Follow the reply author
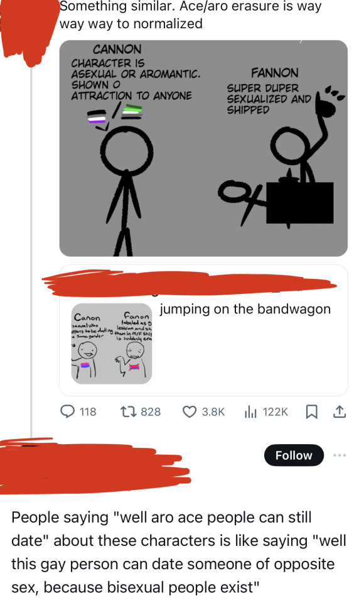Screen dimensions: 359x603 point(294,455)
